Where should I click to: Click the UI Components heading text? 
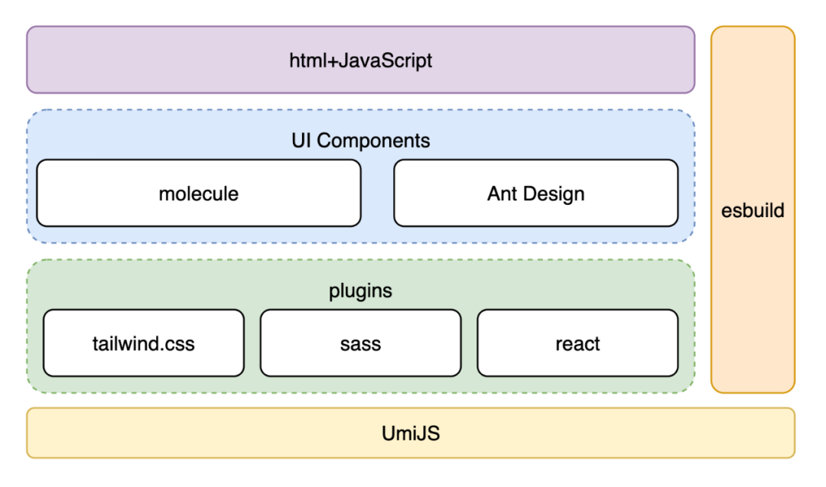tap(361, 141)
